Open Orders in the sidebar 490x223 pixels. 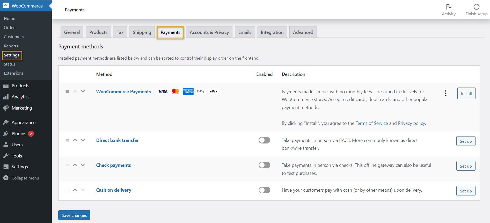click(x=10, y=27)
